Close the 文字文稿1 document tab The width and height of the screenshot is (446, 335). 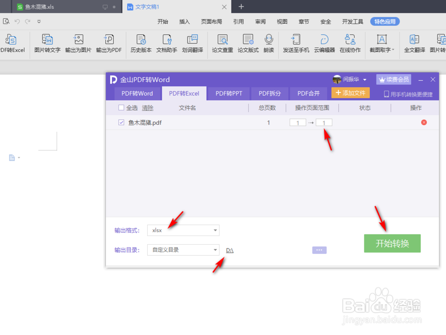pyautogui.click(x=224, y=7)
